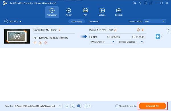Open the Collage tab
The height and width of the screenshot is (111, 171).
(x=102, y=12)
